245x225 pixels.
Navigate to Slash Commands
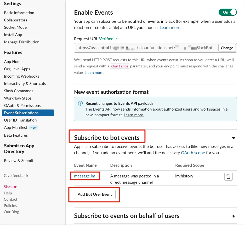(x=19, y=91)
